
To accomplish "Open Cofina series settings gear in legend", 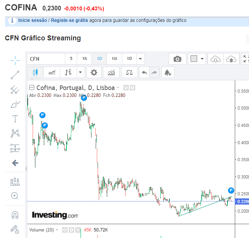I will [133, 88].
